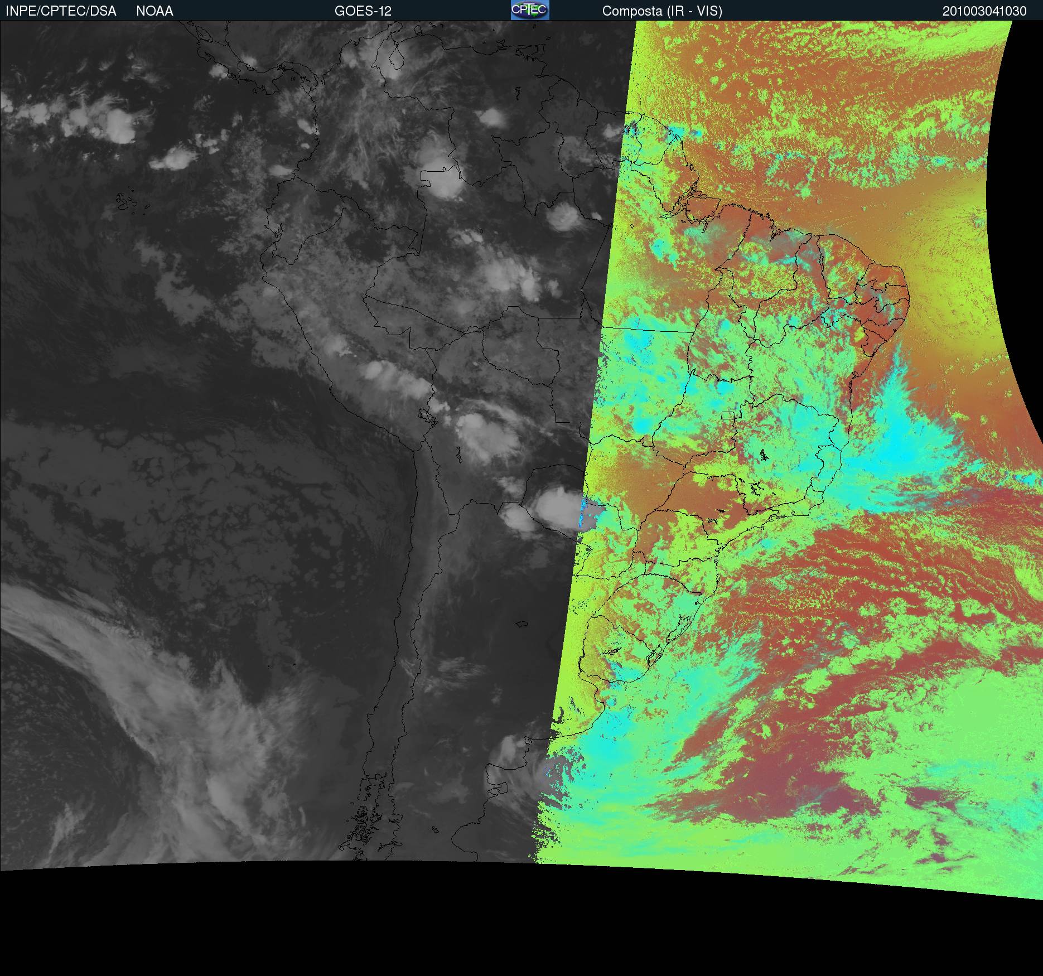Click the NOAA label in header

click(x=154, y=11)
